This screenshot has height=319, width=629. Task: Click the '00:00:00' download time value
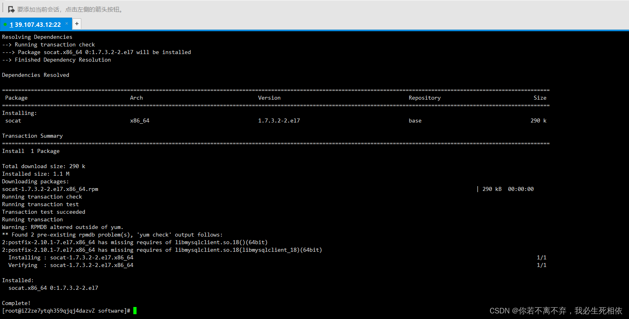[521, 189]
